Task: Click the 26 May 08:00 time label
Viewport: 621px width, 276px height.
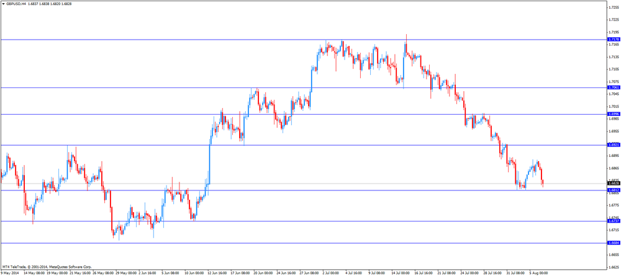Action: click(103, 273)
